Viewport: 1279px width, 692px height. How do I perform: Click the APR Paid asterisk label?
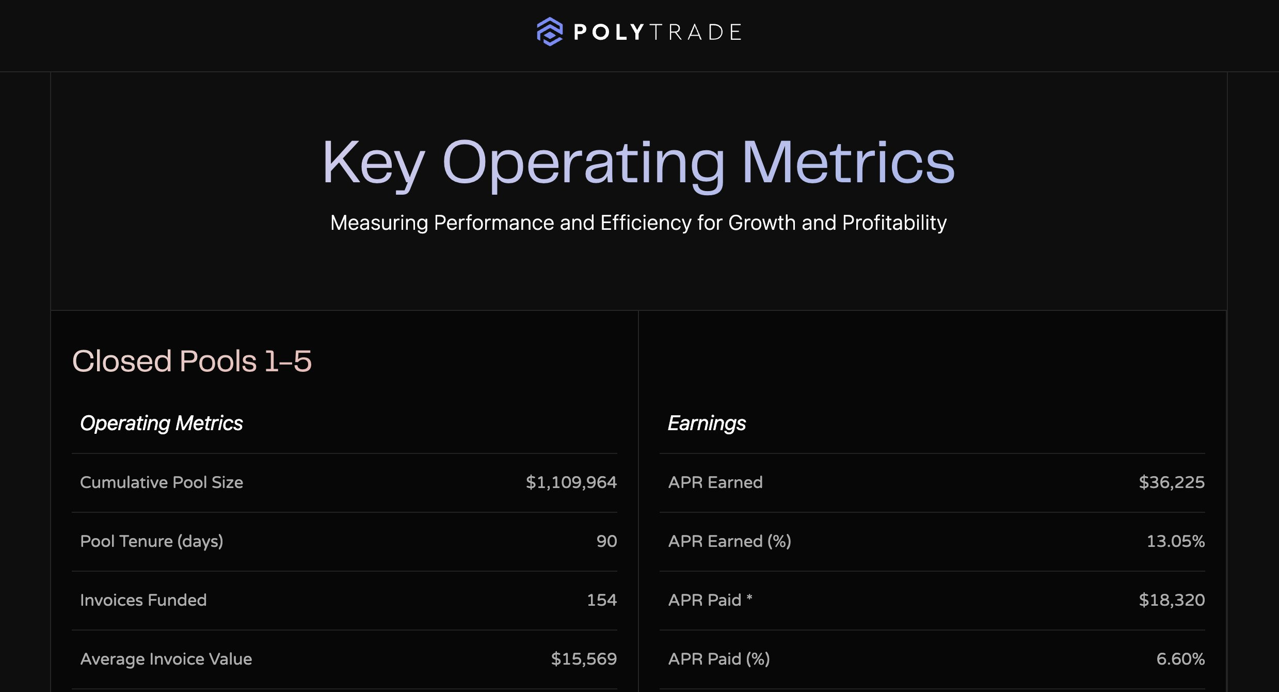click(710, 600)
